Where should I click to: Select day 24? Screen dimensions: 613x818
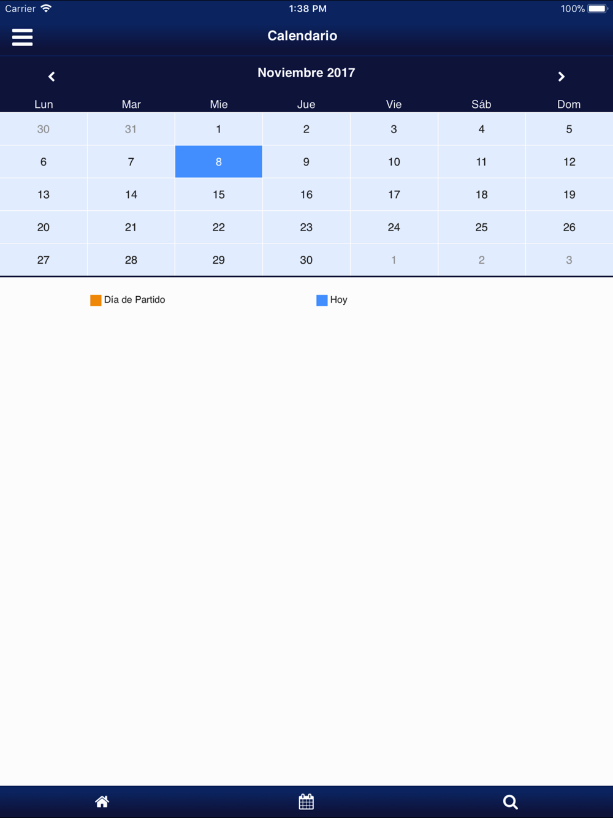click(x=394, y=227)
